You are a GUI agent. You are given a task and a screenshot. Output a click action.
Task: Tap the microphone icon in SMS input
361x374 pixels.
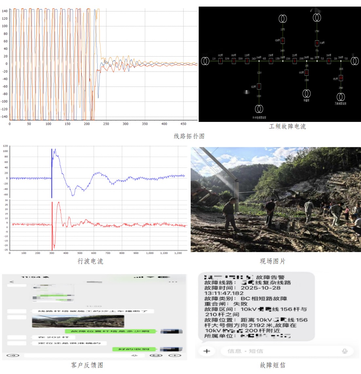pyautogui.click(x=345, y=351)
